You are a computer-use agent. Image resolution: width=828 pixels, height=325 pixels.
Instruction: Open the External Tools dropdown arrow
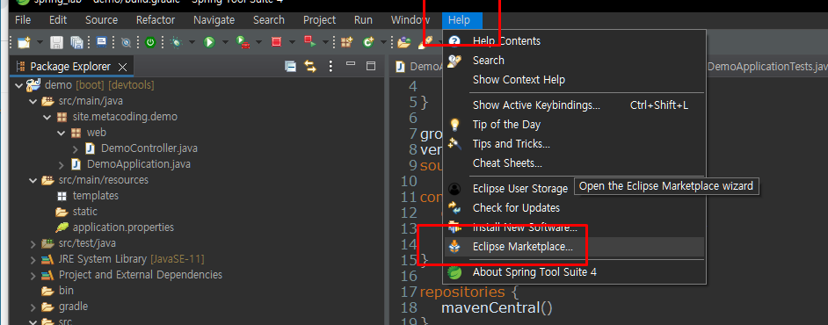tap(258, 42)
